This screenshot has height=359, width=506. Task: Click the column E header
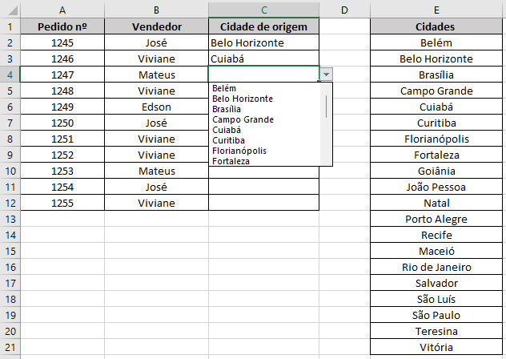(x=436, y=10)
